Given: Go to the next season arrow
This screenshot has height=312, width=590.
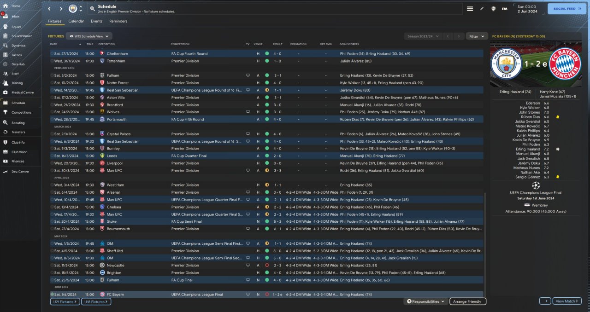Looking at the screenshot, I should [458, 36].
